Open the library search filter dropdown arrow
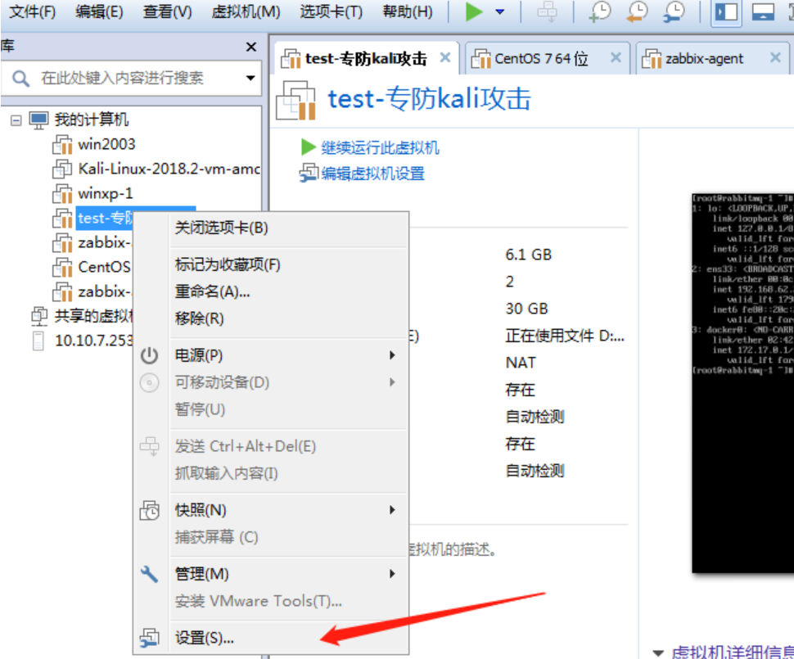The height and width of the screenshot is (659, 794). [250, 78]
